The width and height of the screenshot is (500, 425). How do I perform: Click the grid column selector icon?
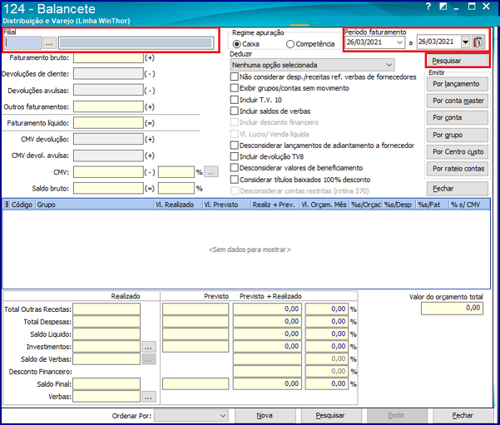tap(6, 205)
